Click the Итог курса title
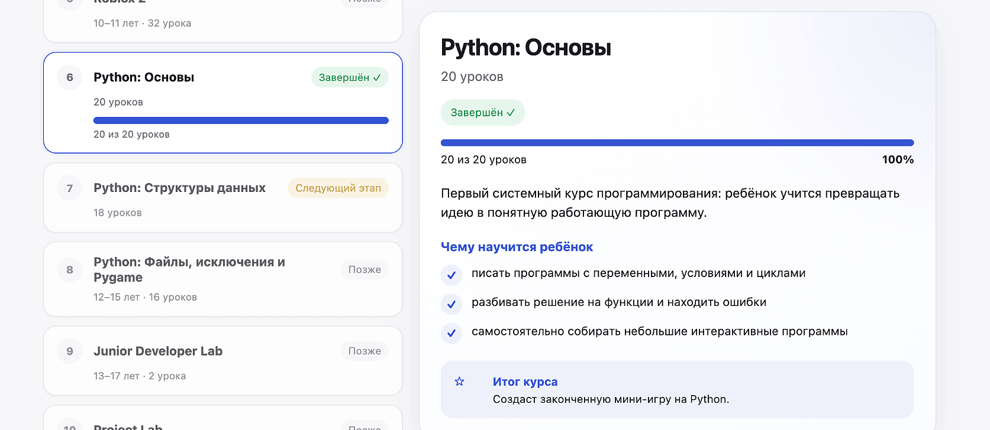990x430 pixels. pyautogui.click(x=525, y=382)
